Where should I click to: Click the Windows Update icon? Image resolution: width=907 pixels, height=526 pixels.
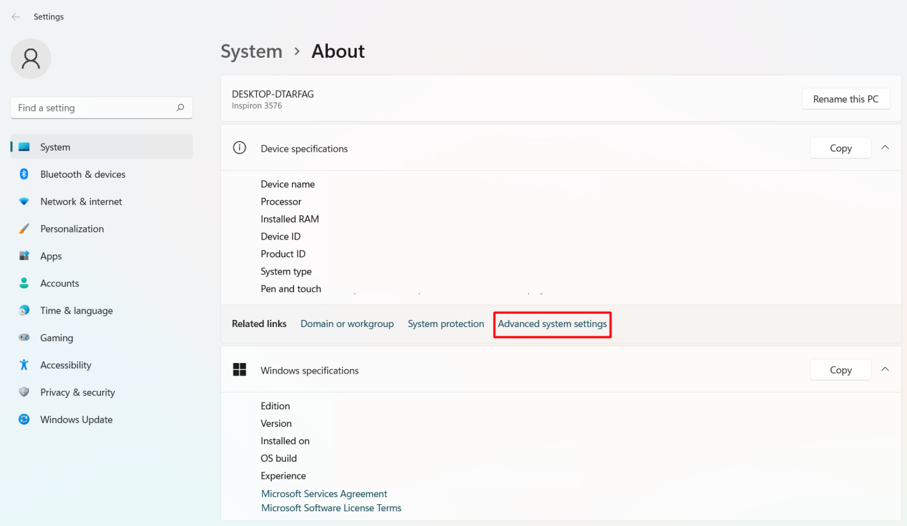[24, 419]
